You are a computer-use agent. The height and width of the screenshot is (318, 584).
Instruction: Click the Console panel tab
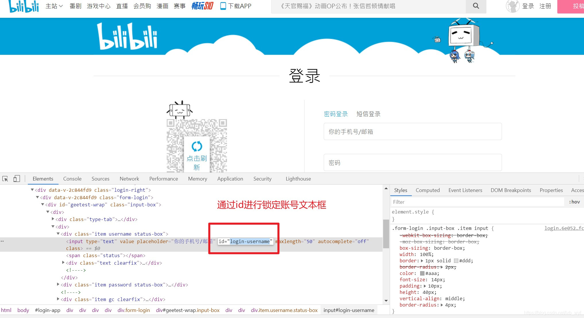(x=72, y=179)
